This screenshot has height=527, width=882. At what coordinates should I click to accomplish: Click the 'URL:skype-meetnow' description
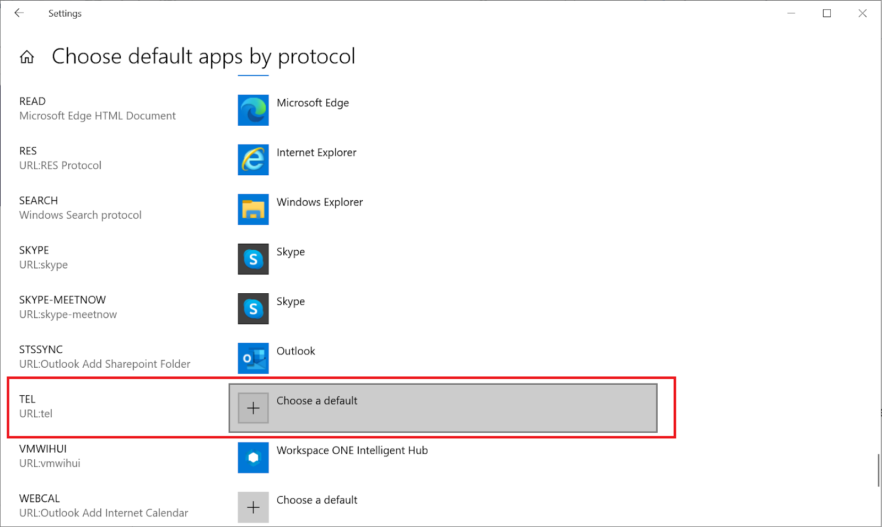pos(68,314)
